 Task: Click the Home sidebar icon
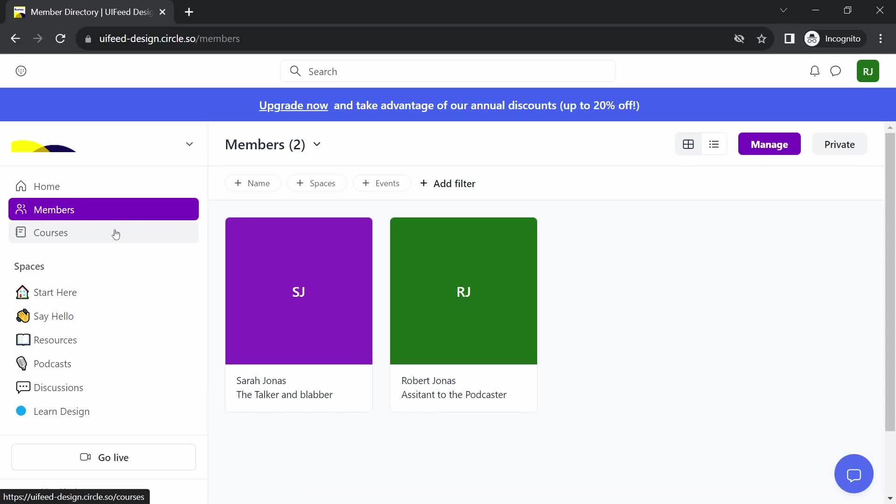point(21,186)
